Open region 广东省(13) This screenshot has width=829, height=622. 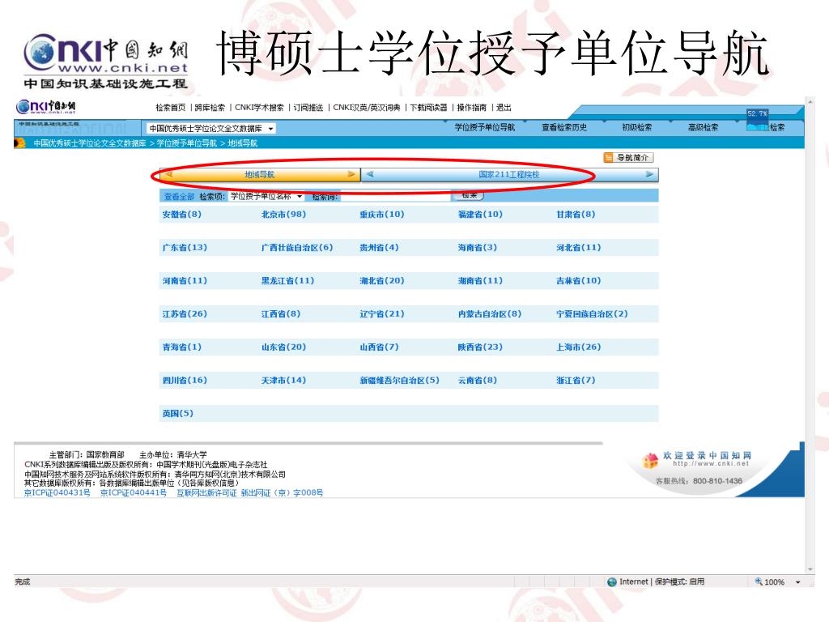pyautogui.click(x=185, y=248)
